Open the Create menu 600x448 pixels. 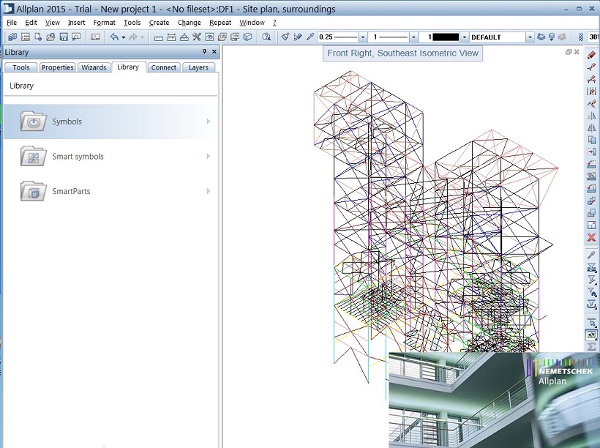160,23
